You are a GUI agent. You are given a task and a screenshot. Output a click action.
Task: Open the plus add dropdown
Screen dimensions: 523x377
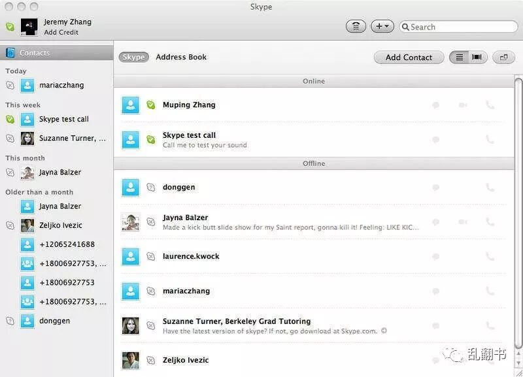[x=382, y=26]
